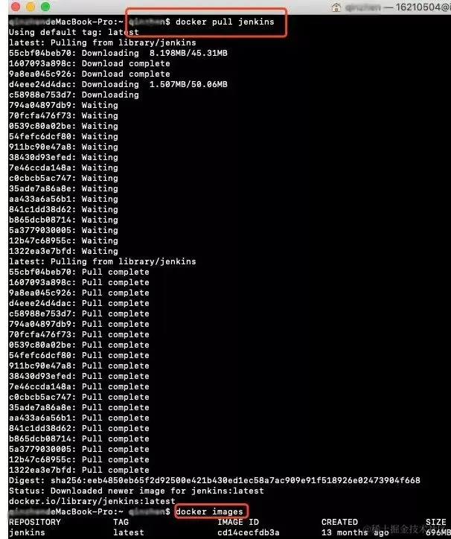This screenshot has width=451, height=539.
Task: Click 'jenkins' in the repository row
Action: (x=27, y=532)
